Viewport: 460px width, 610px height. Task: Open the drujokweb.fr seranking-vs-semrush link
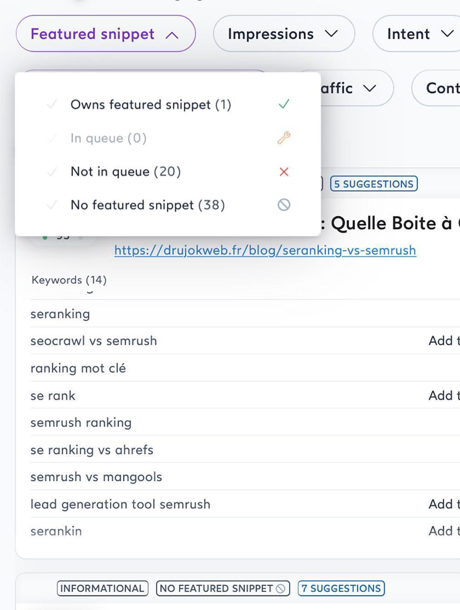(x=265, y=250)
